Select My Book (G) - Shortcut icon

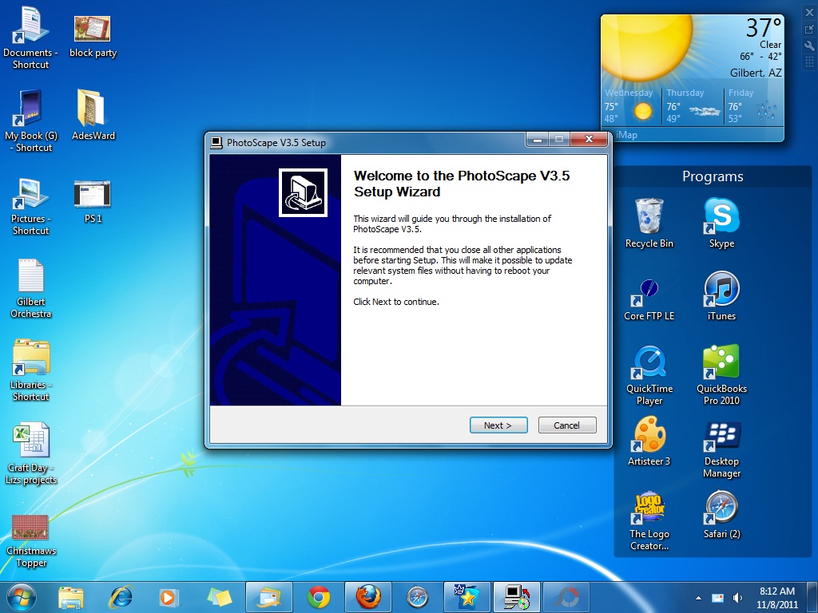(x=31, y=121)
